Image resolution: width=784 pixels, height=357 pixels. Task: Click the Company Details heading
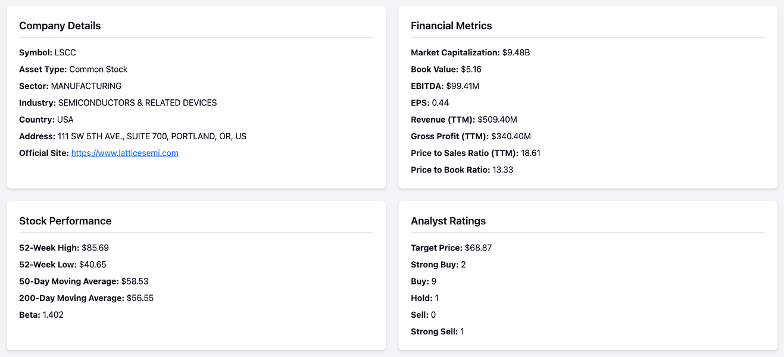pos(60,26)
